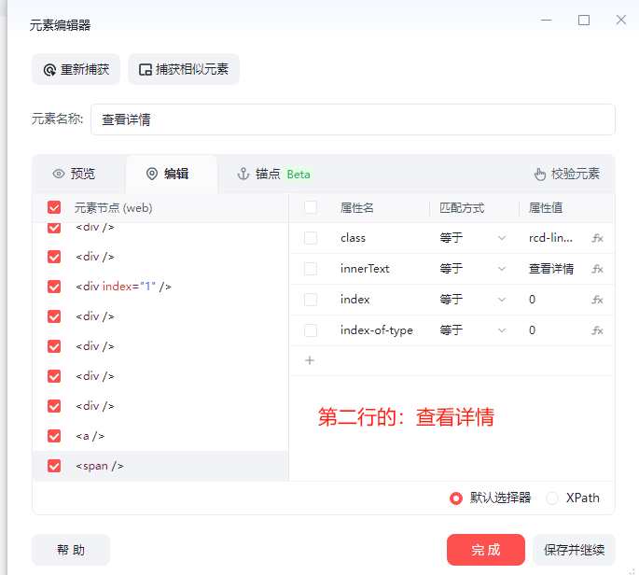Uncheck the span node checkbox
This screenshot has height=575, width=639.
[54, 466]
